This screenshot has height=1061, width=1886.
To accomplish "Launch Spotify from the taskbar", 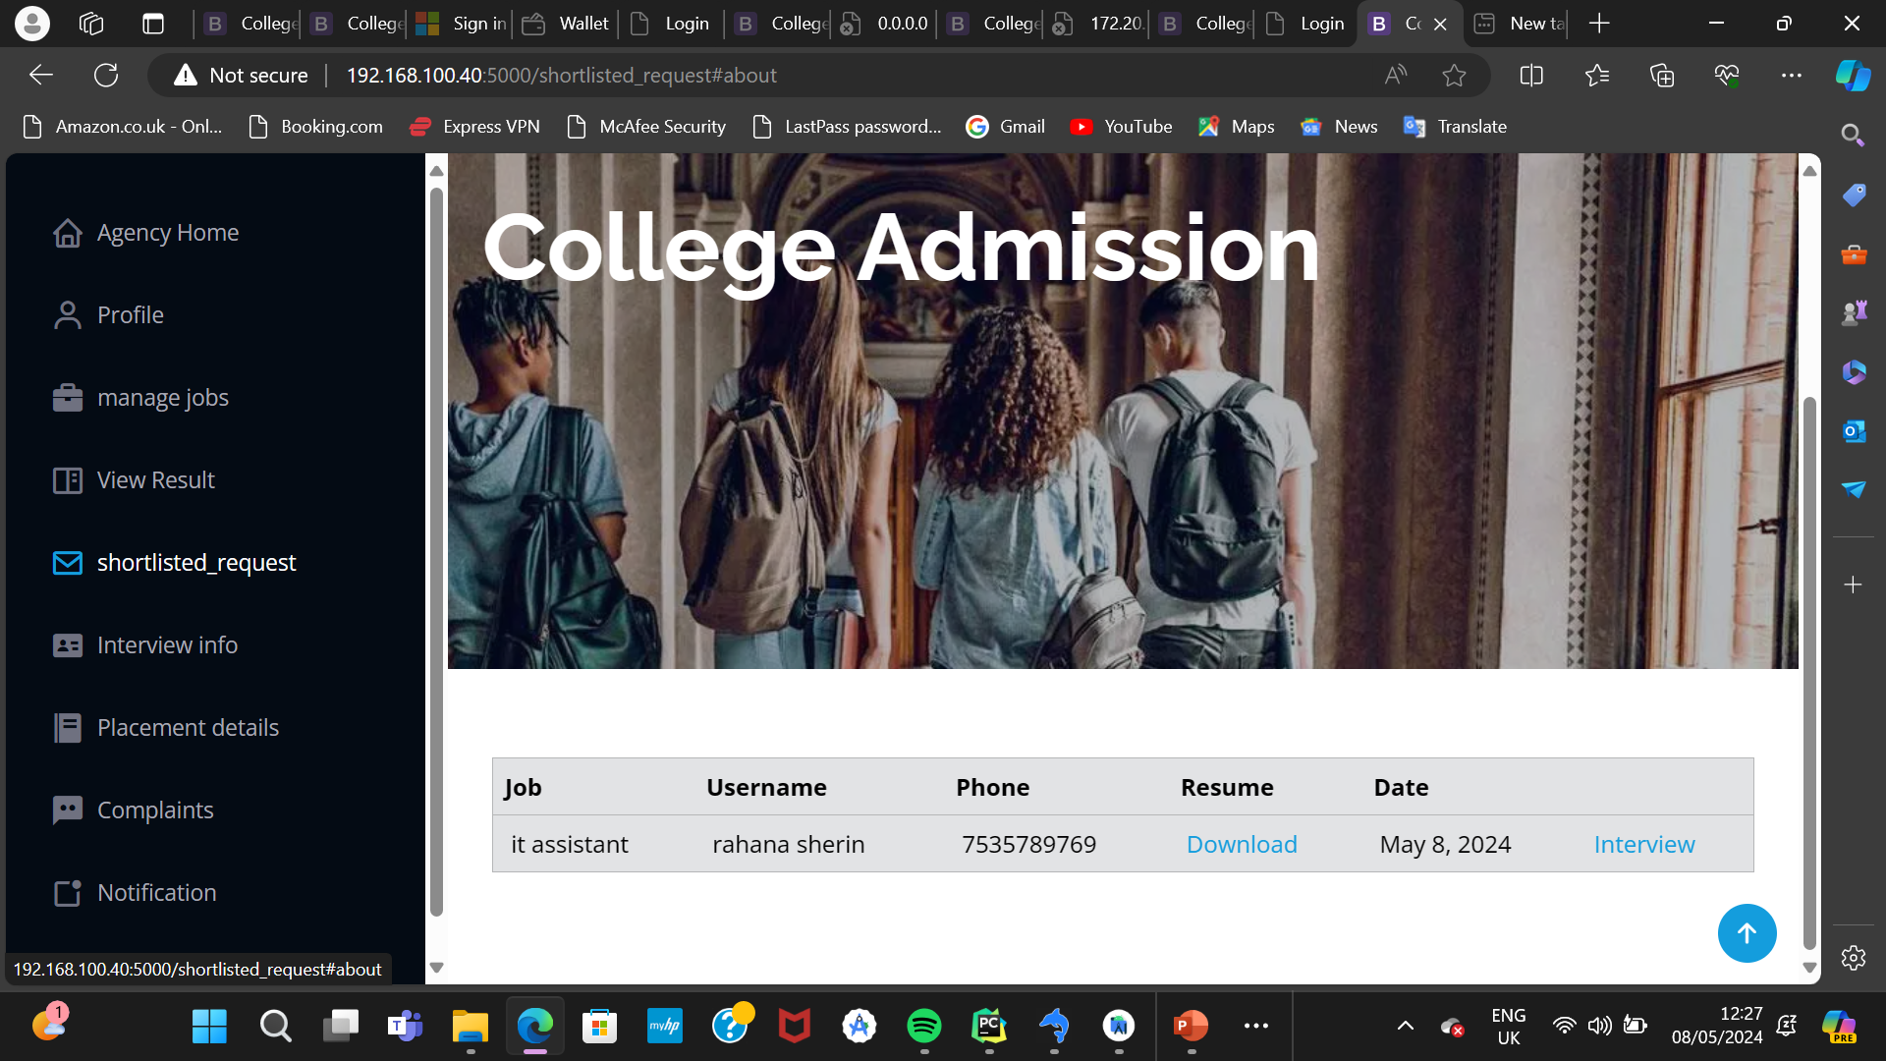I will pos(924,1025).
